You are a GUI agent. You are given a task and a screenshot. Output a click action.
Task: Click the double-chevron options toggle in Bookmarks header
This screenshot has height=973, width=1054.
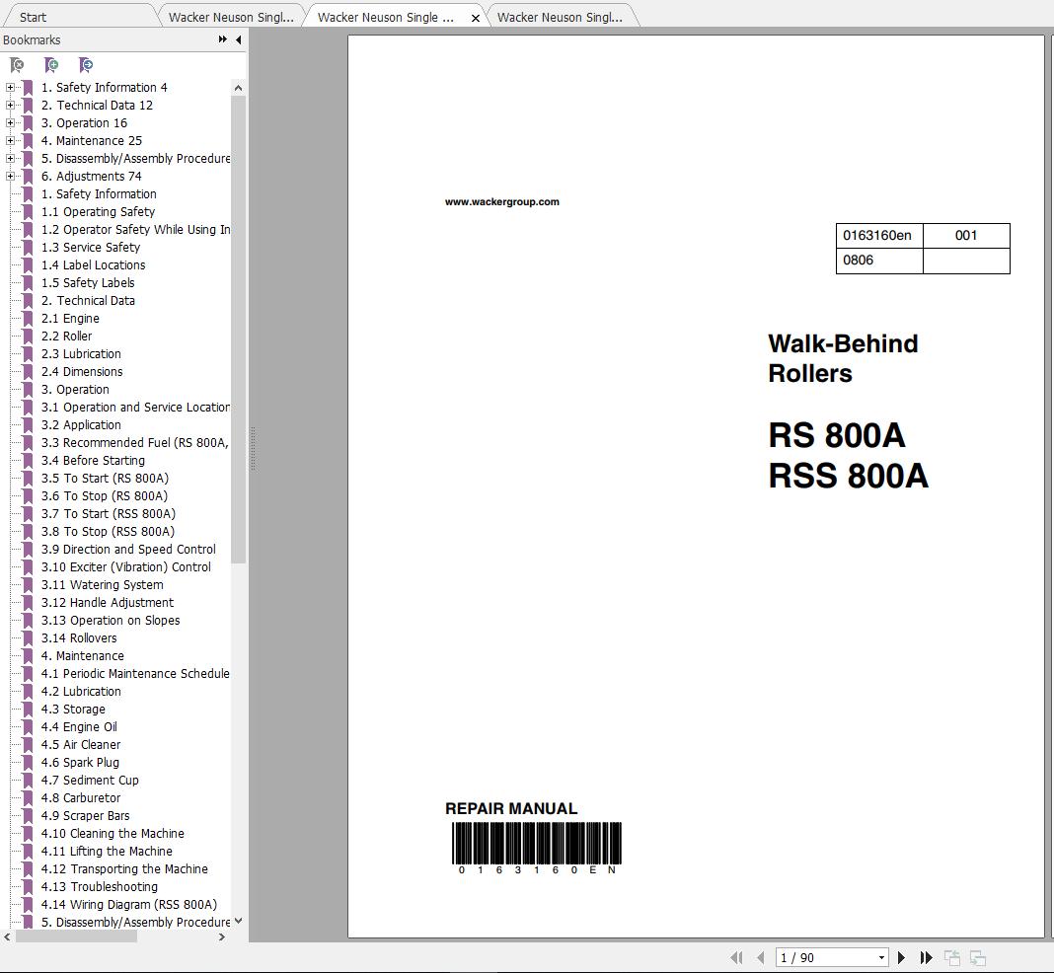222,39
